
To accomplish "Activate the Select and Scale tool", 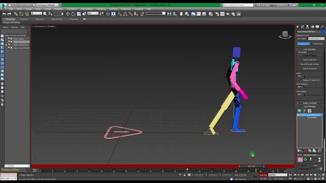I will (x=79, y=14).
